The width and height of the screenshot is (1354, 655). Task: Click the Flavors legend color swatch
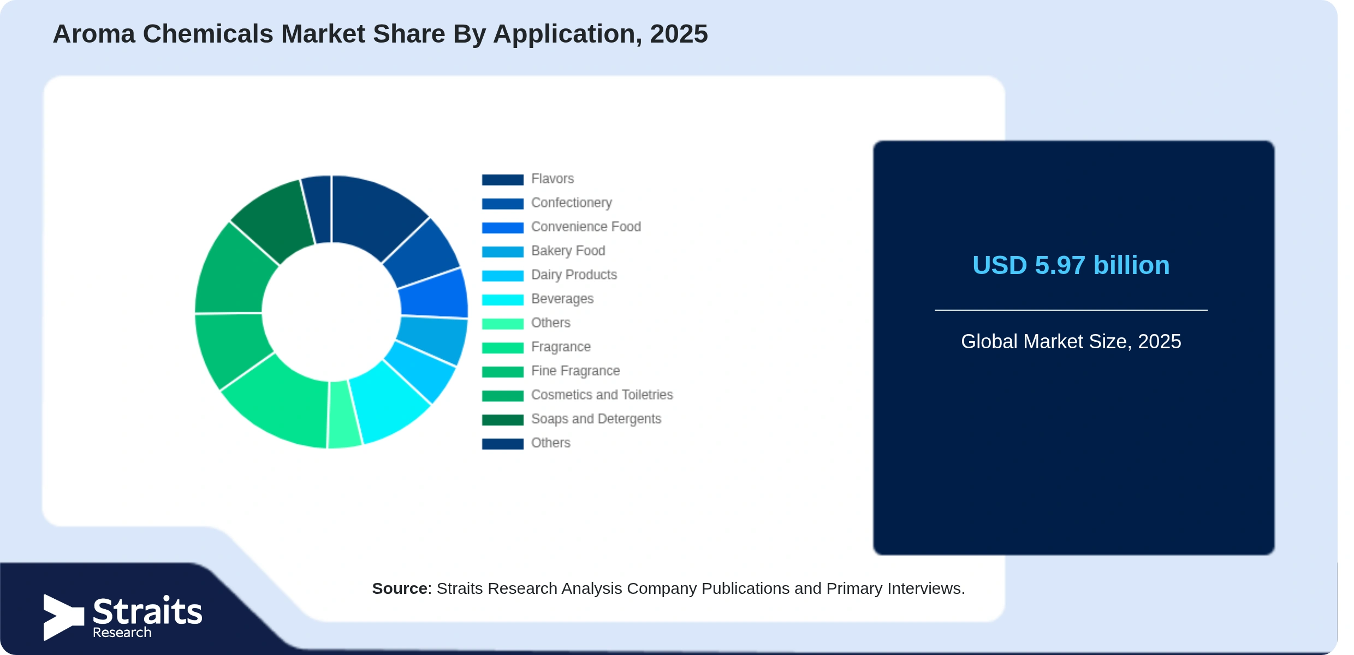pyautogui.click(x=502, y=180)
